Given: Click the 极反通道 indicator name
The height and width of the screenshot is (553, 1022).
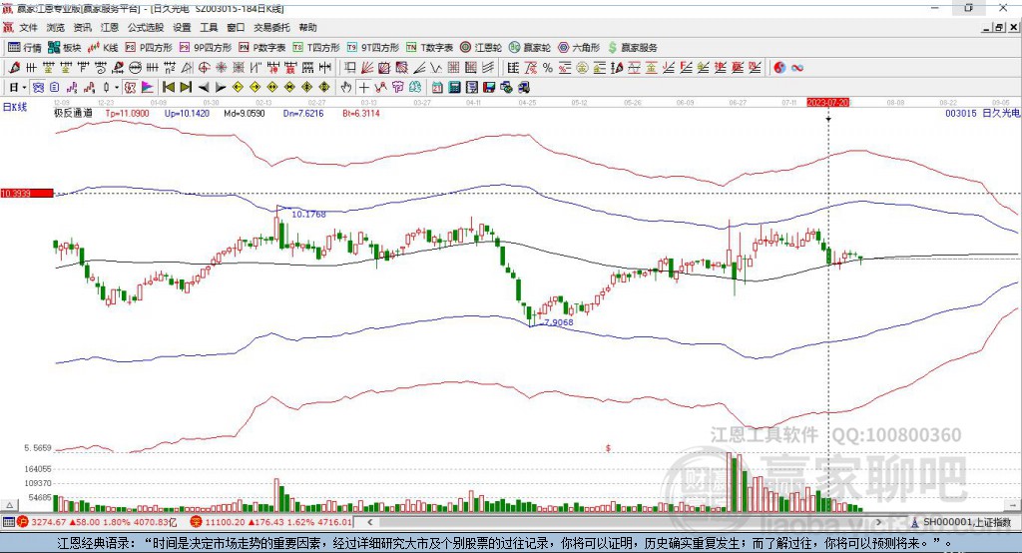Looking at the screenshot, I should (73, 113).
